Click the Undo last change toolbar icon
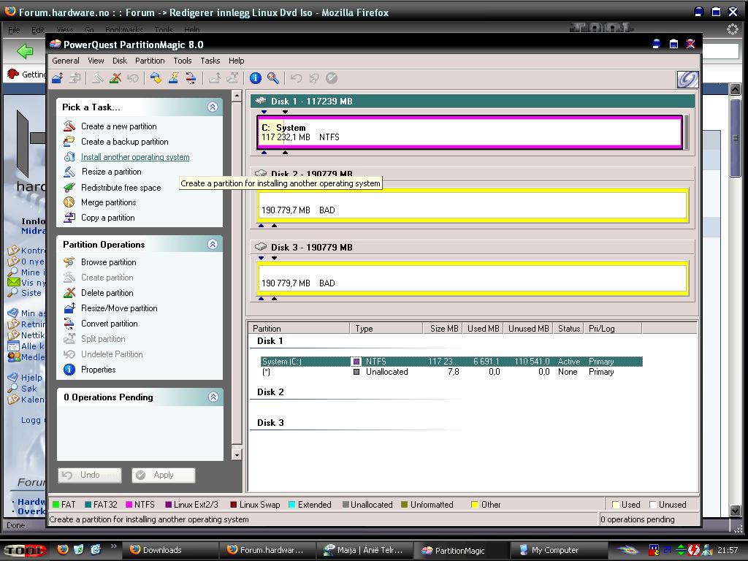The height and width of the screenshot is (561, 748). pos(297,77)
